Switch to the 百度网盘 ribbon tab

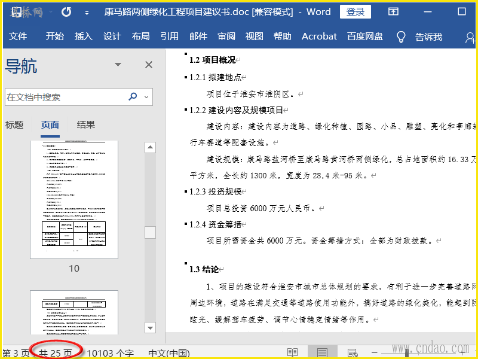click(x=365, y=36)
